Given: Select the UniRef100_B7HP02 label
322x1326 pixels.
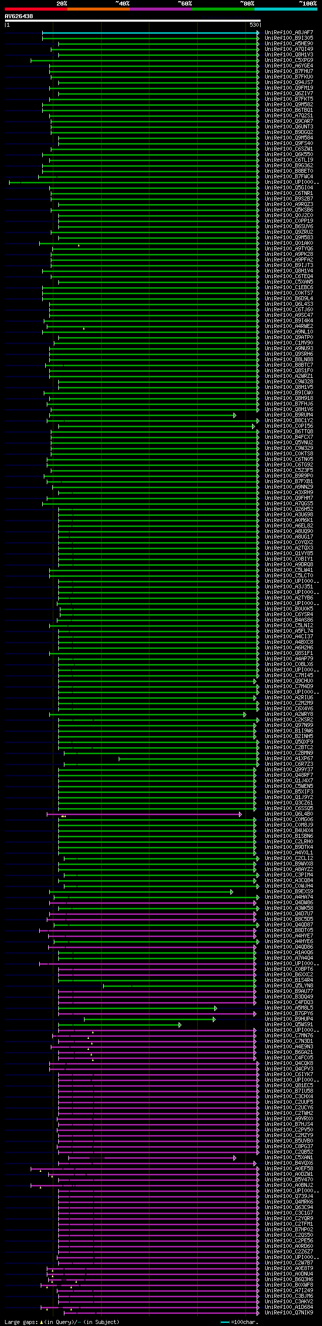Looking at the screenshot, I should click(289, 1230).
